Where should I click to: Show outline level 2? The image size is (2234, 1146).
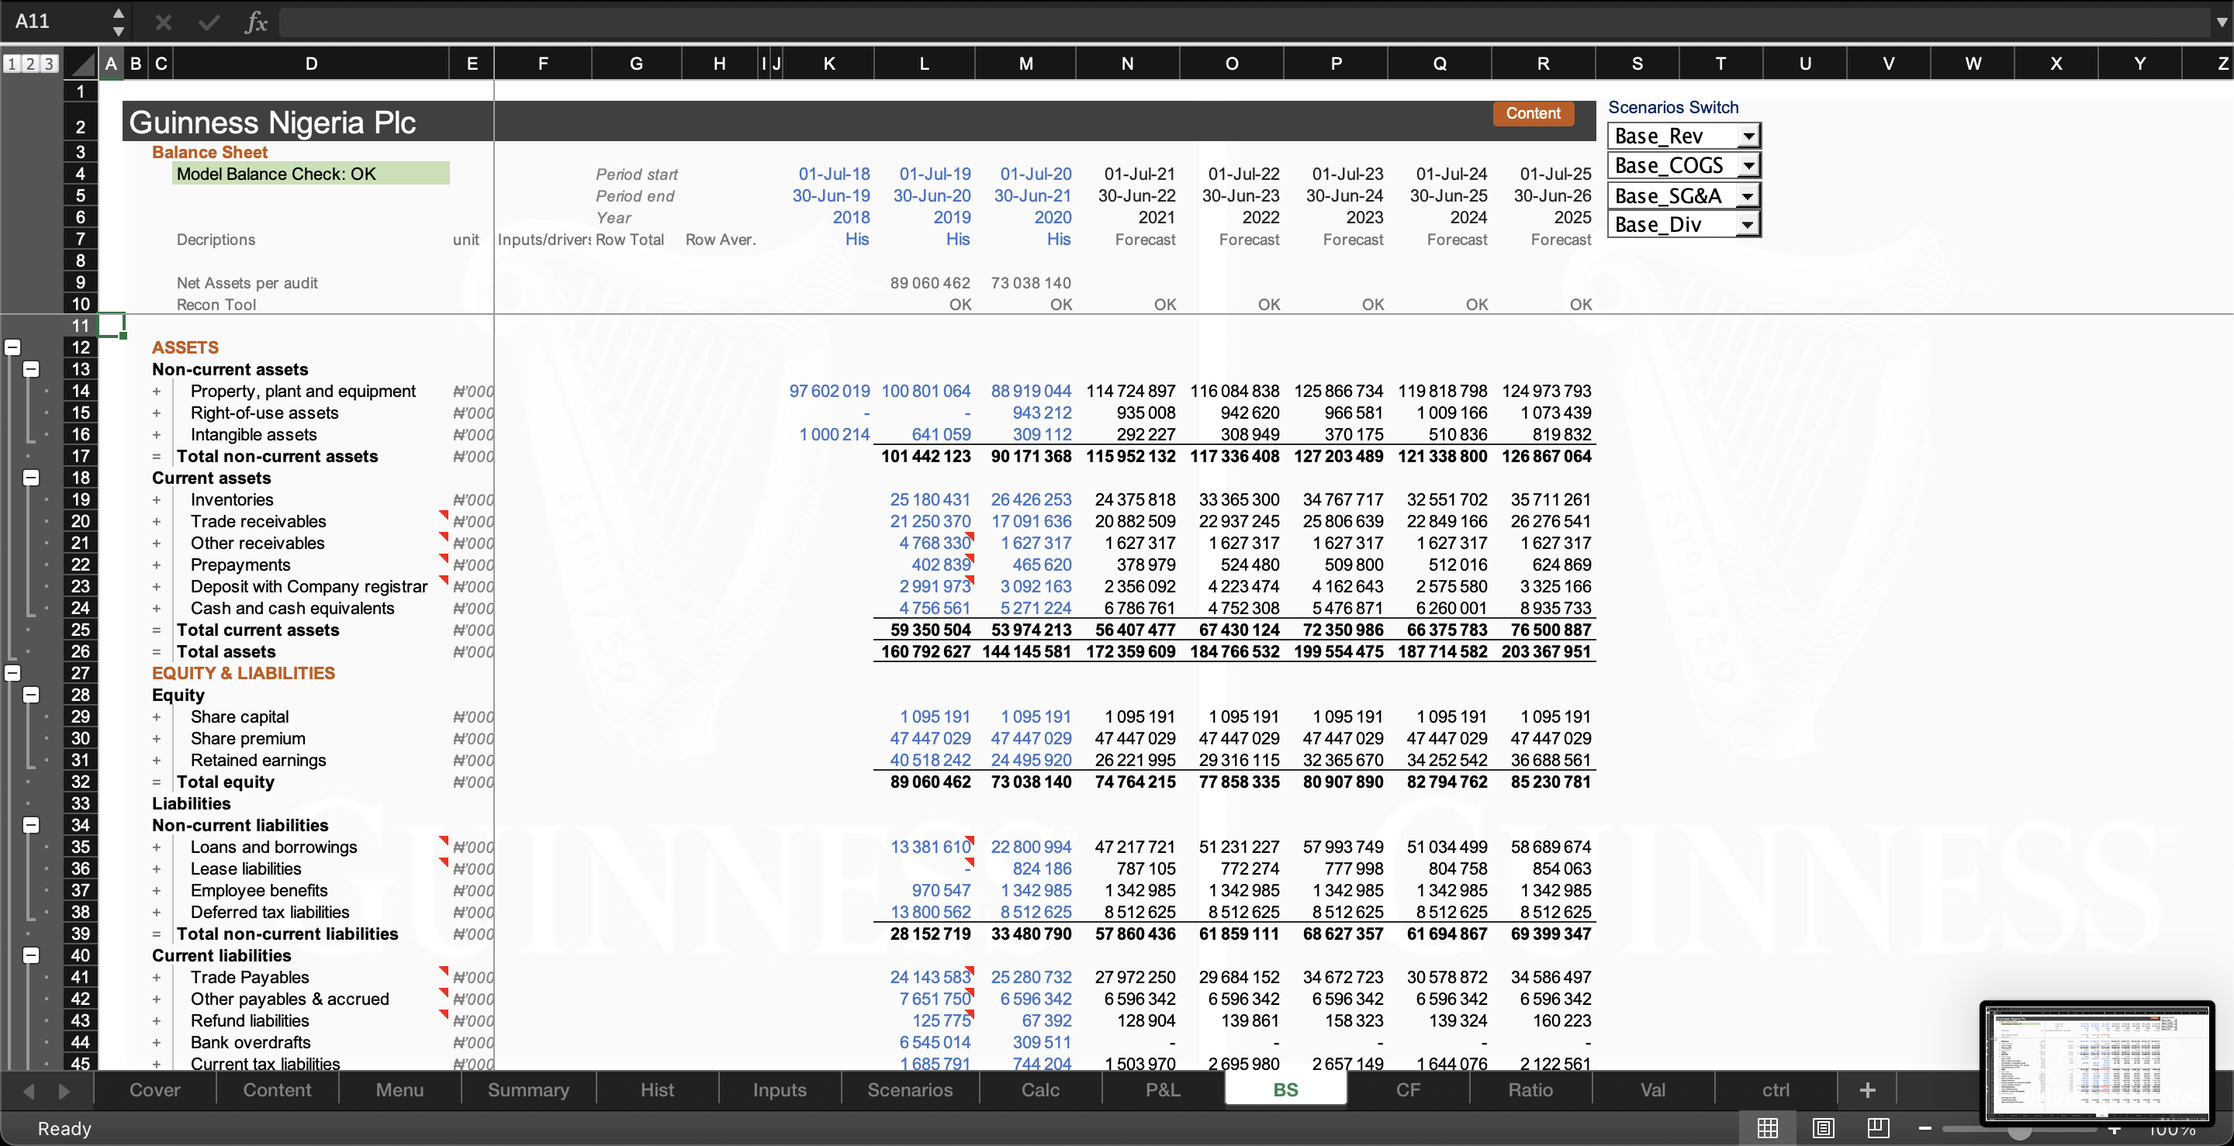(x=30, y=64)
